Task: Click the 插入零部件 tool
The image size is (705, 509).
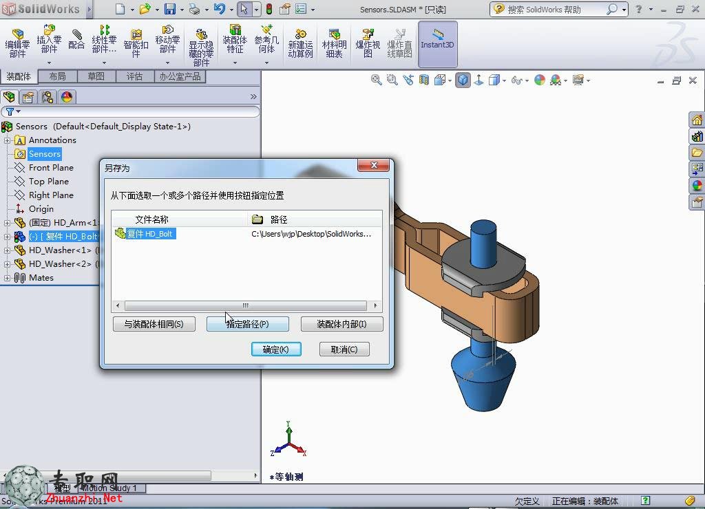Action: tap(49, 39)
